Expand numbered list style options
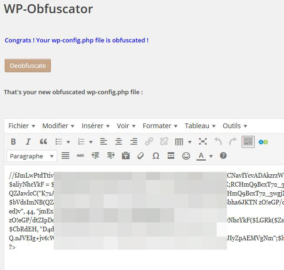The height and width of the screenshot is (270, 284). [x=91, y=142]
